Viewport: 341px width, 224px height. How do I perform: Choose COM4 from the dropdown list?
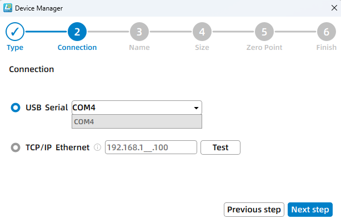pos(137,121)
